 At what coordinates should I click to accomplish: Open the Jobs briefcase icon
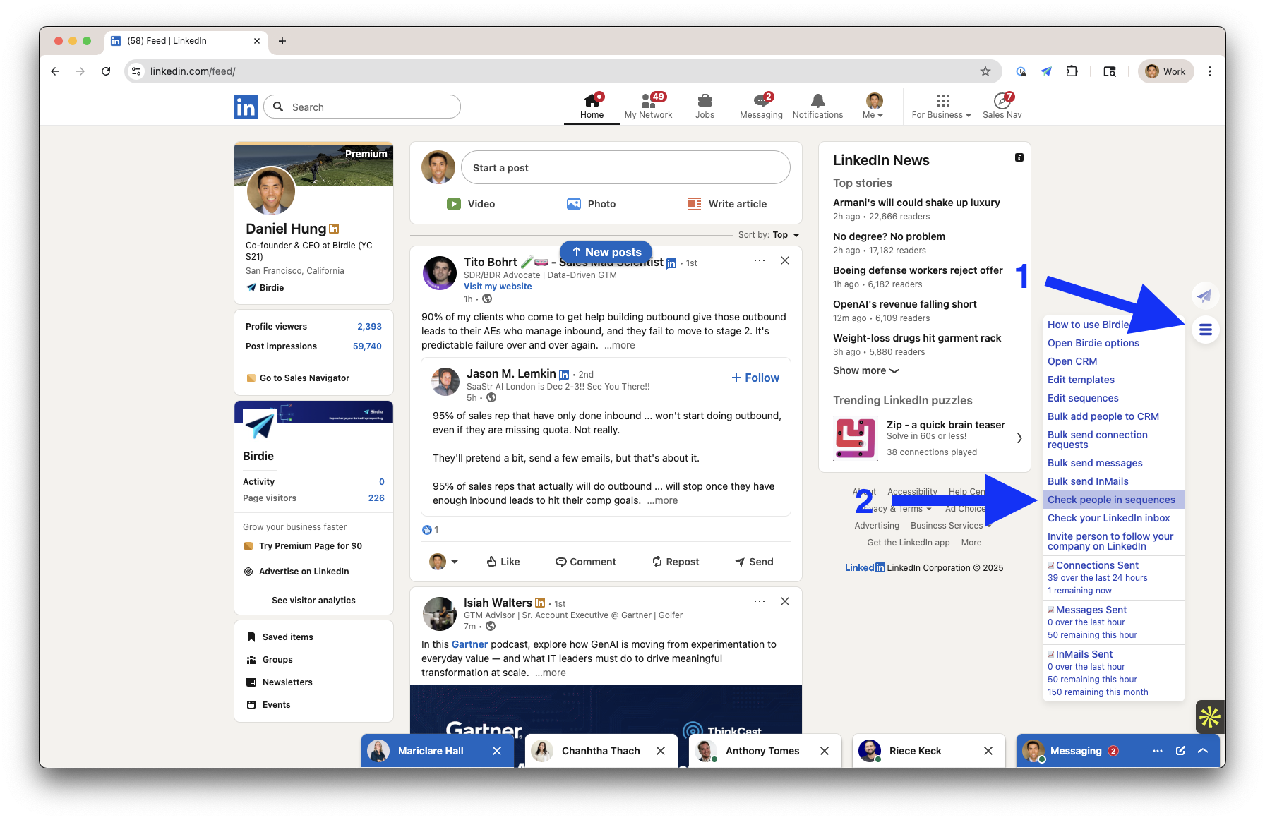(x=705, y=107)
